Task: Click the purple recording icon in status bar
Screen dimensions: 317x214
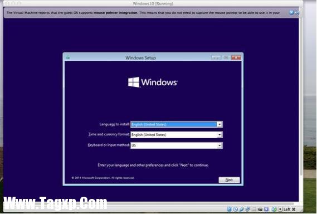Action: point(266,209)
